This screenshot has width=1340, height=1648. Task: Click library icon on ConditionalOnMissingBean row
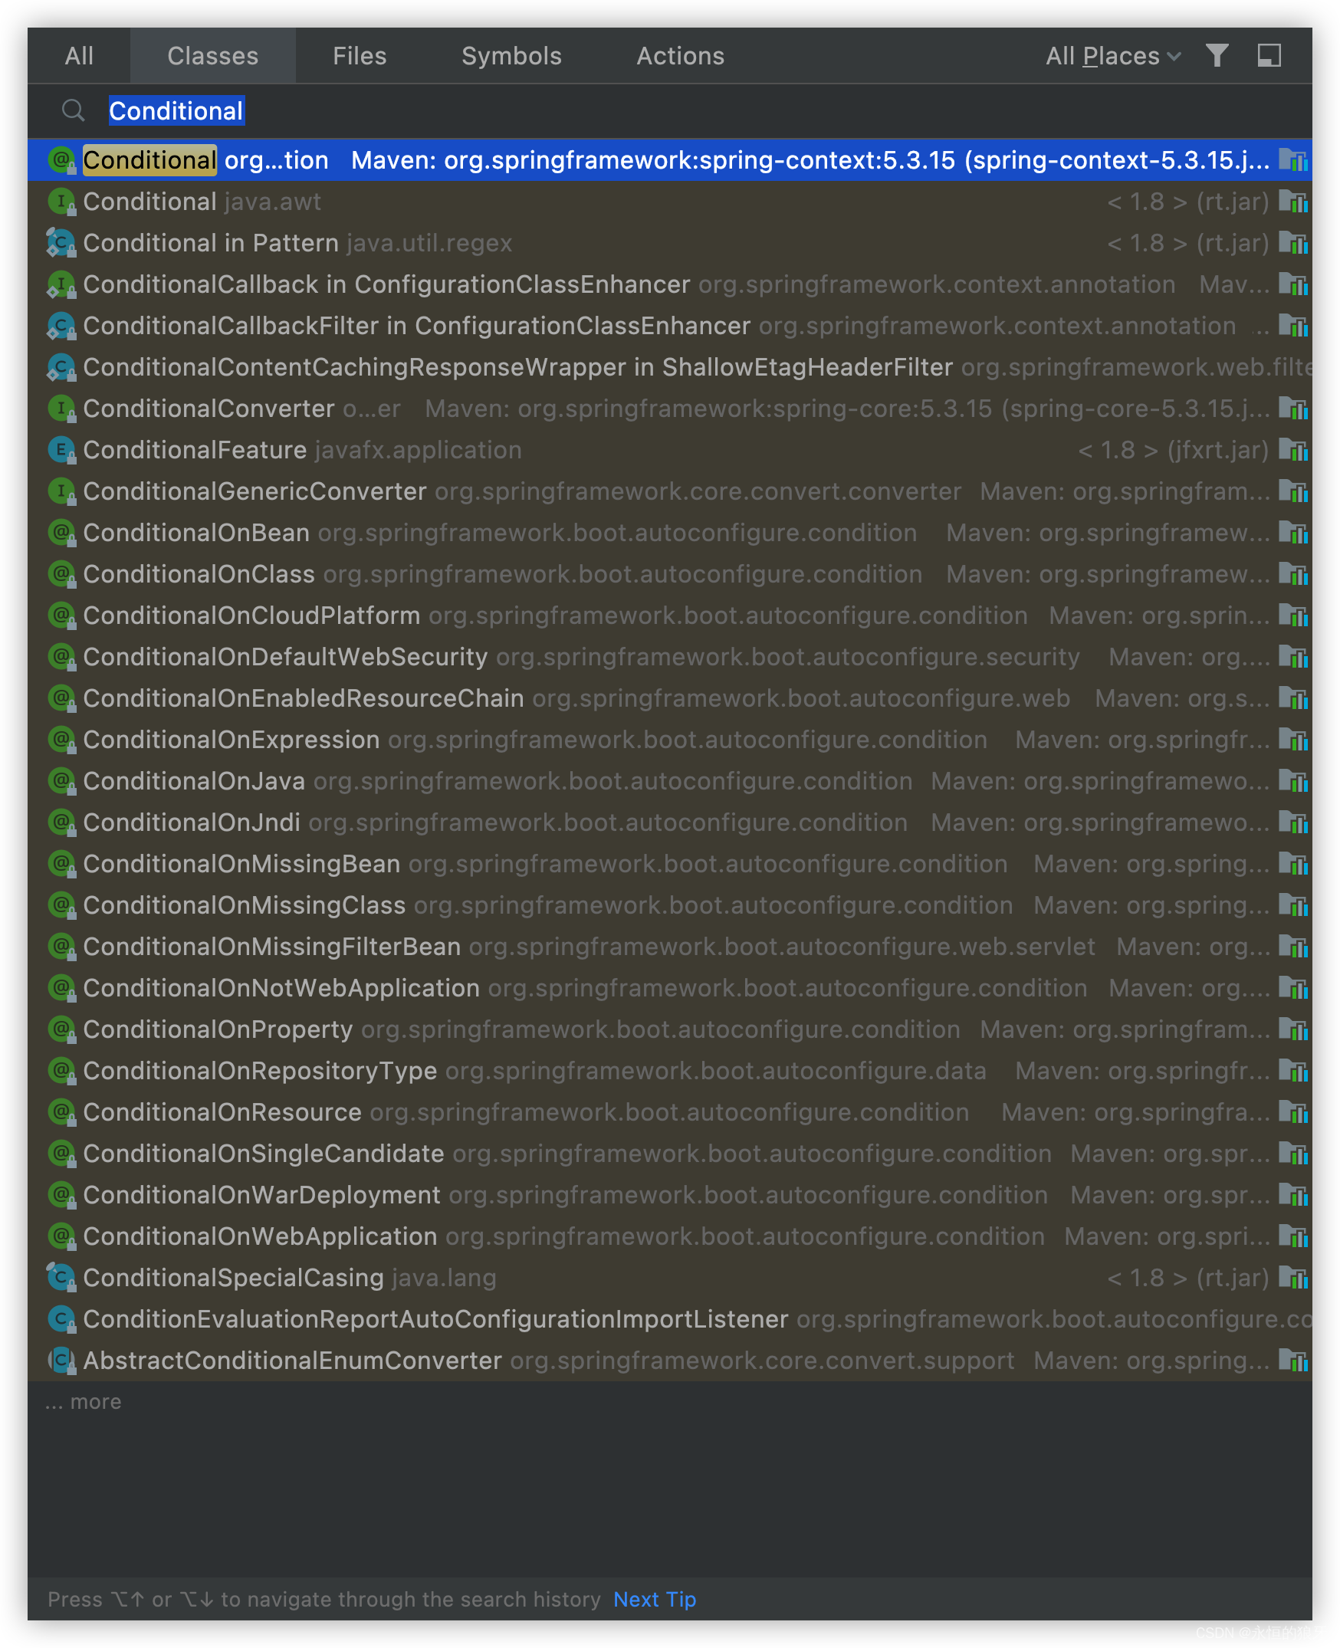pos(1293,864)
